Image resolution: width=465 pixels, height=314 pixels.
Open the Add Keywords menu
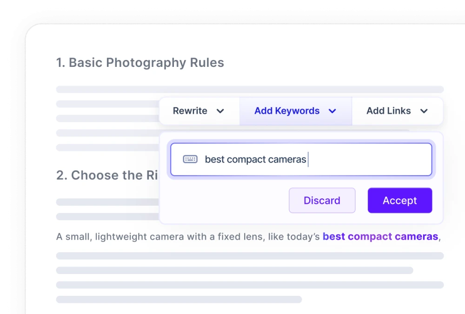(x=296, y=111)
